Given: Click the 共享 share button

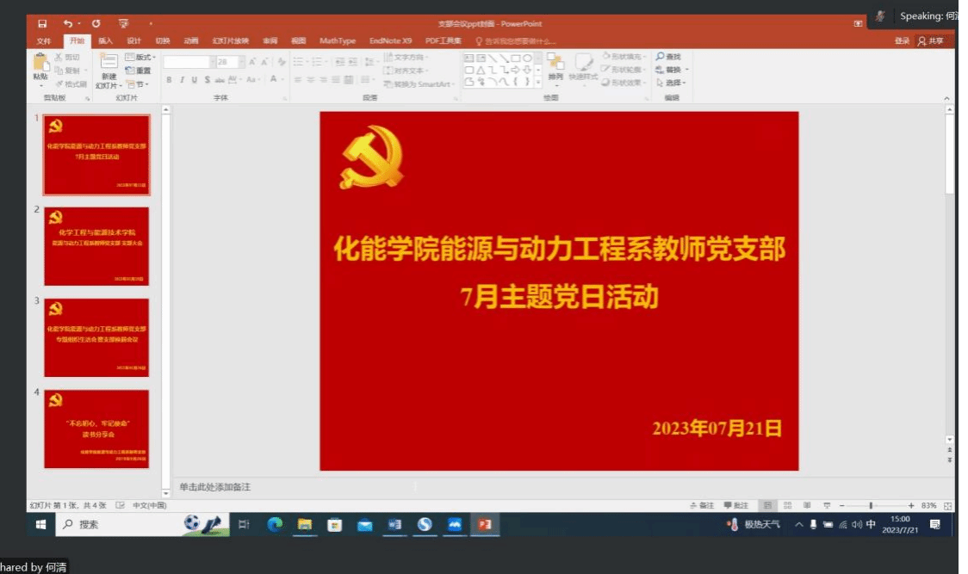Looking at the screenshot, I should (931, 40).
